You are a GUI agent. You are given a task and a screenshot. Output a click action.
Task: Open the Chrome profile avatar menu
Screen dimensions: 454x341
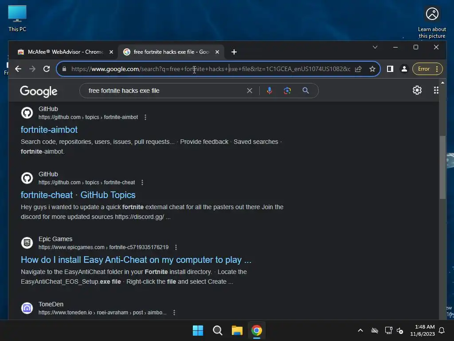point(404,69)
